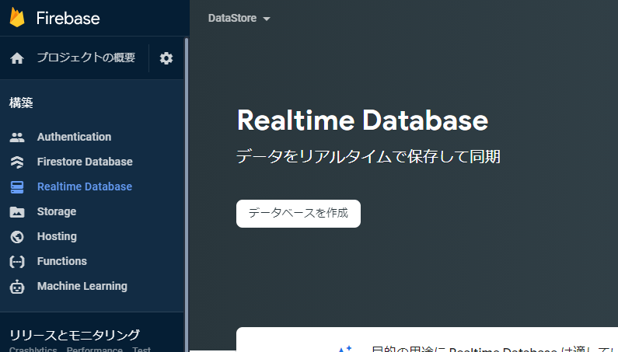
Task: Click the Firebase flame logo icon
Action: (x=17, y=17)
